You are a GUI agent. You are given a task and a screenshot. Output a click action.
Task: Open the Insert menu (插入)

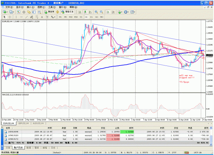(x=30, y=7)
